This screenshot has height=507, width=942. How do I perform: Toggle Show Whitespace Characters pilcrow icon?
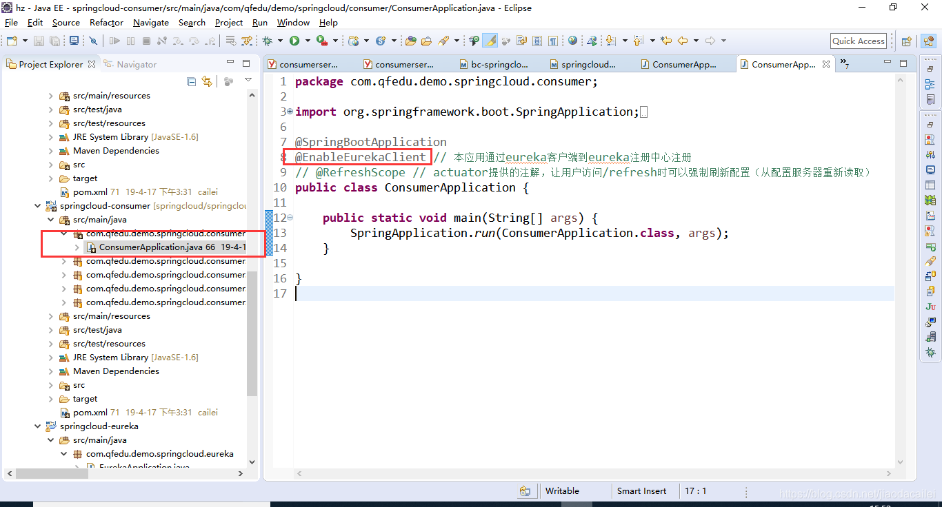[552, 41]
